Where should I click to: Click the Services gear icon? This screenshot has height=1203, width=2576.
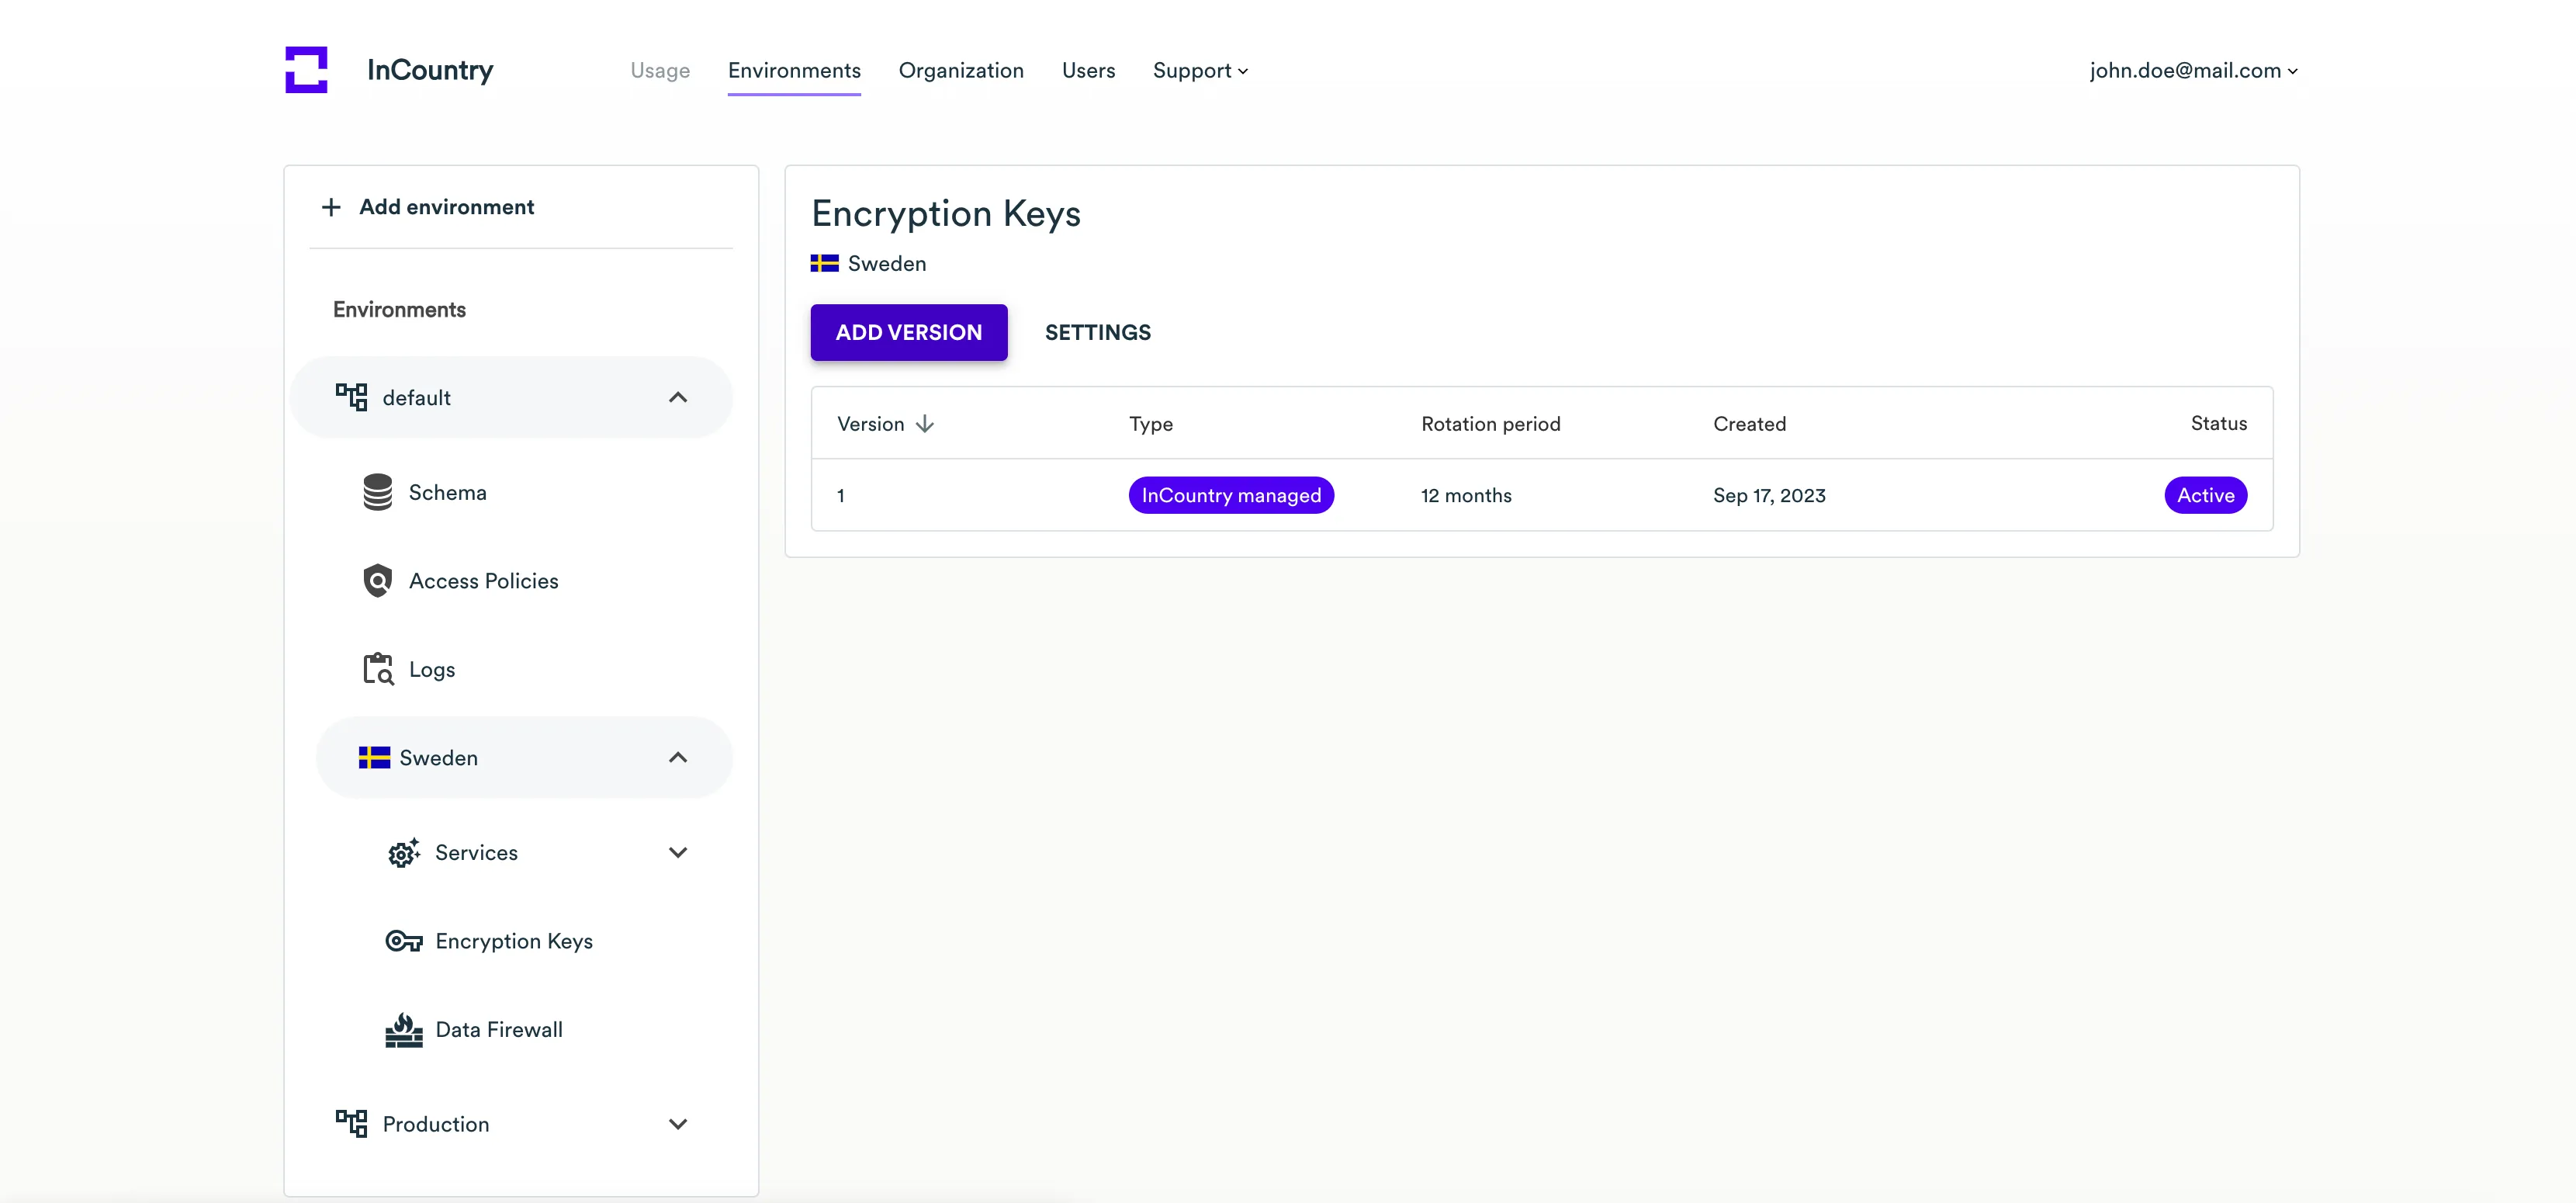click(x=403, y=853)
